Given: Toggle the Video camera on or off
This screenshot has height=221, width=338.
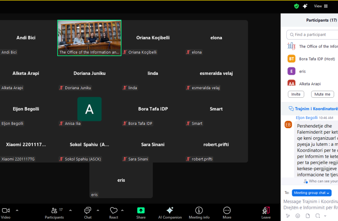Looking at the screenshot, I should pyautogui.click(x=6, y=211).
